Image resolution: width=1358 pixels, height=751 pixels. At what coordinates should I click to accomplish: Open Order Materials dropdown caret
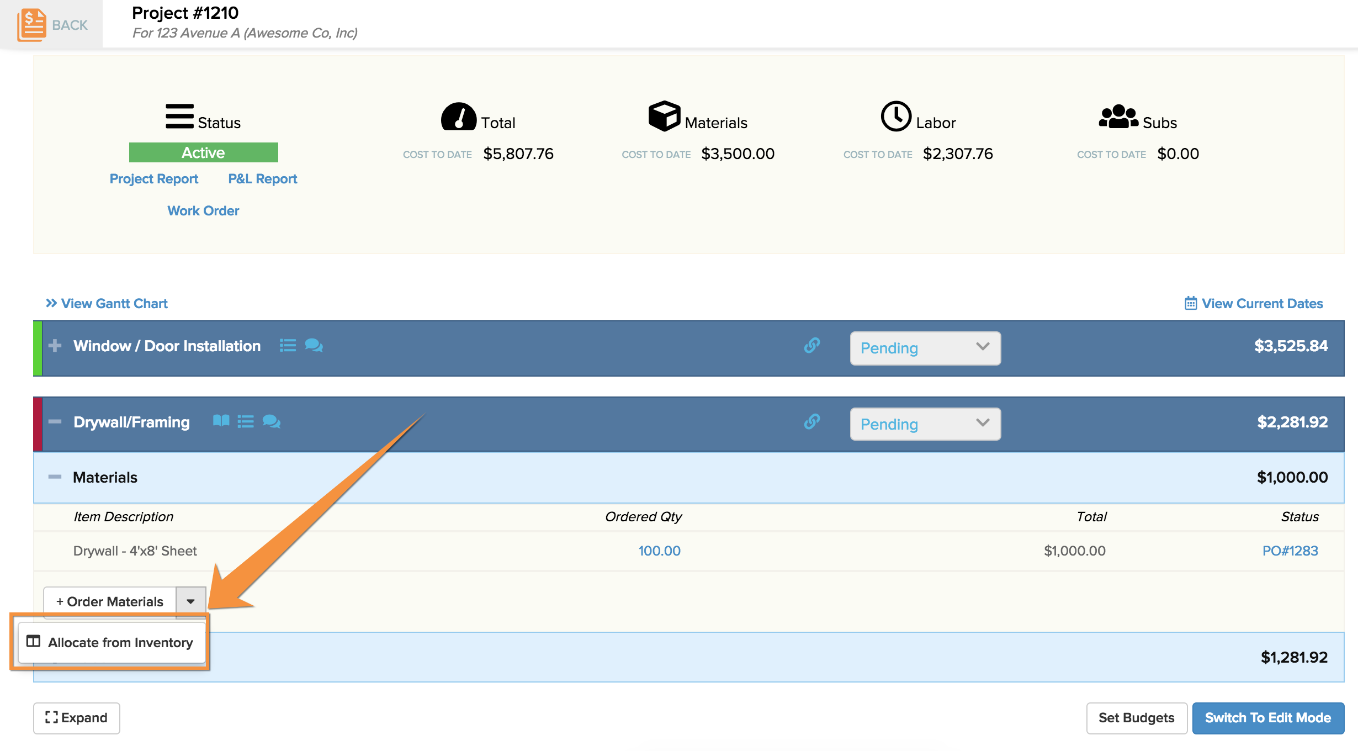pos(190,601)
